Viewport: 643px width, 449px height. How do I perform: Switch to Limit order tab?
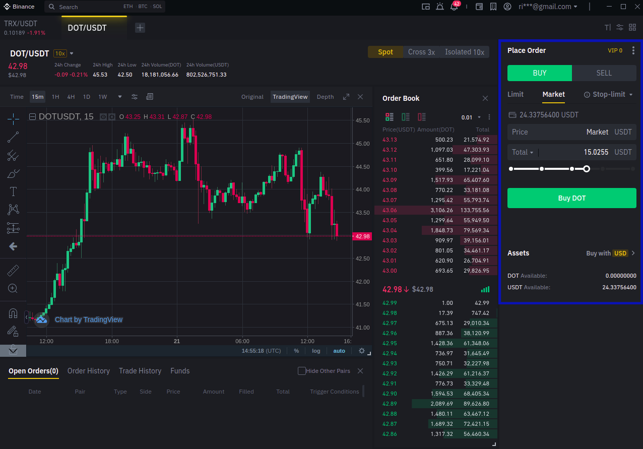[516, 94]
